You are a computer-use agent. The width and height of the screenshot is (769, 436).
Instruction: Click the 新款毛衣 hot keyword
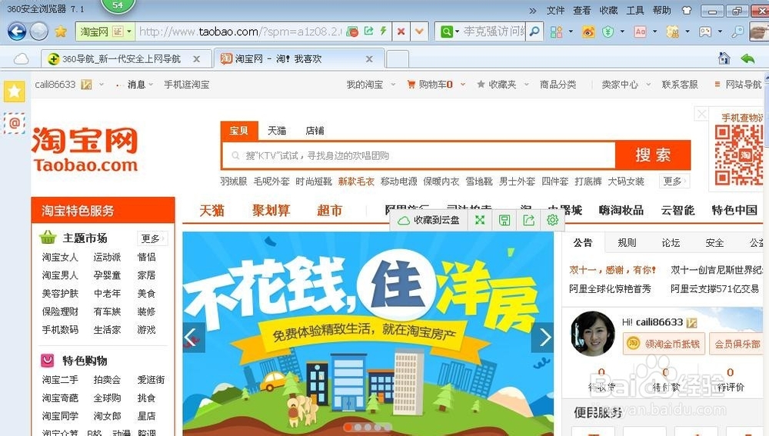pos(356,181)
